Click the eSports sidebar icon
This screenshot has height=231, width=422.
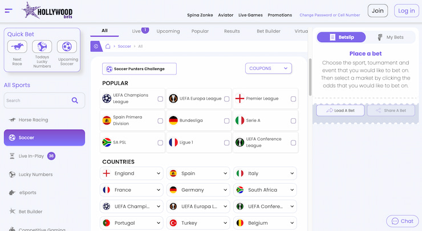12,192
